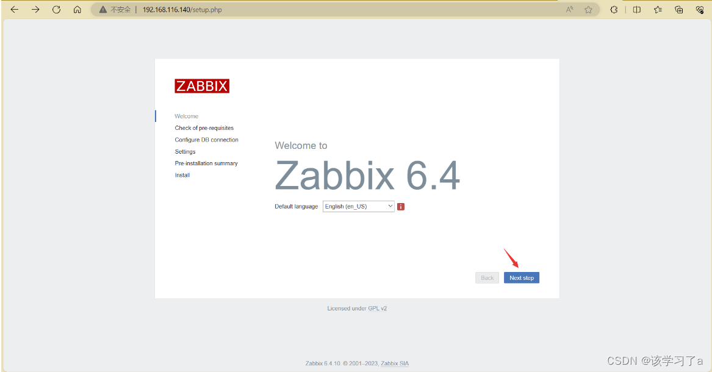Select Pre-installation summary step

(206, 163)
